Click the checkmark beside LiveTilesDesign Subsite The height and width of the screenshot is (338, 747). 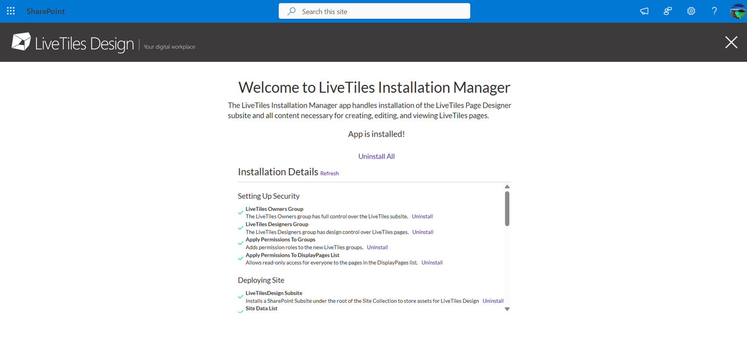(x=241, y=296)
